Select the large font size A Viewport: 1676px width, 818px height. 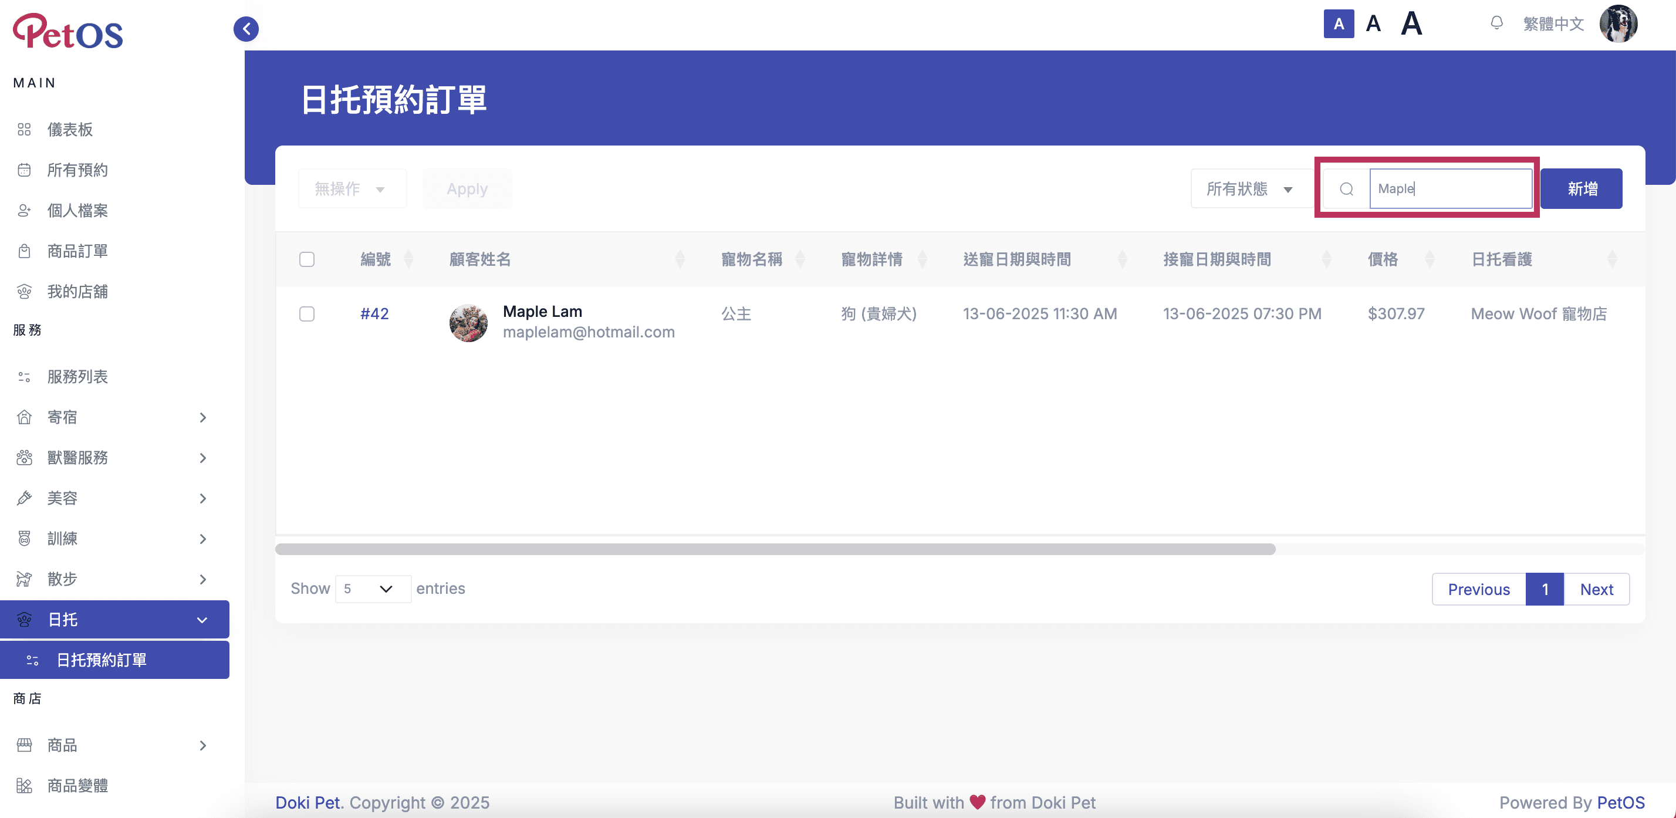point(1411,24)
